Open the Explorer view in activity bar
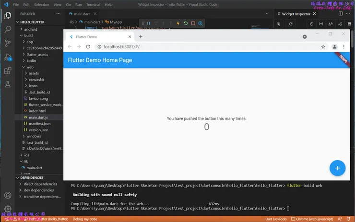The image size is (355, 222). click(8, 16)
